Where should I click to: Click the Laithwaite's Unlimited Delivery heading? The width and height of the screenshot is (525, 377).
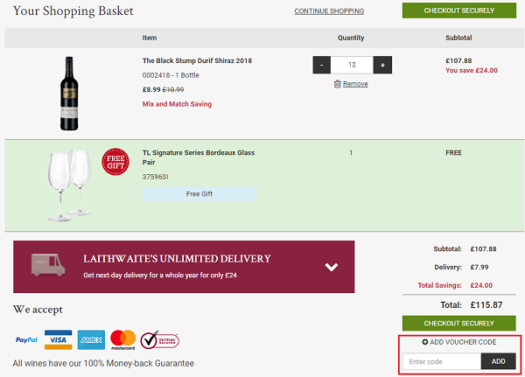tap(177, 259)
